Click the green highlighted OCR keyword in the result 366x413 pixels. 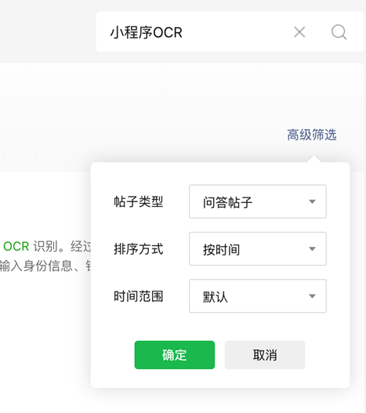point(16,247)
